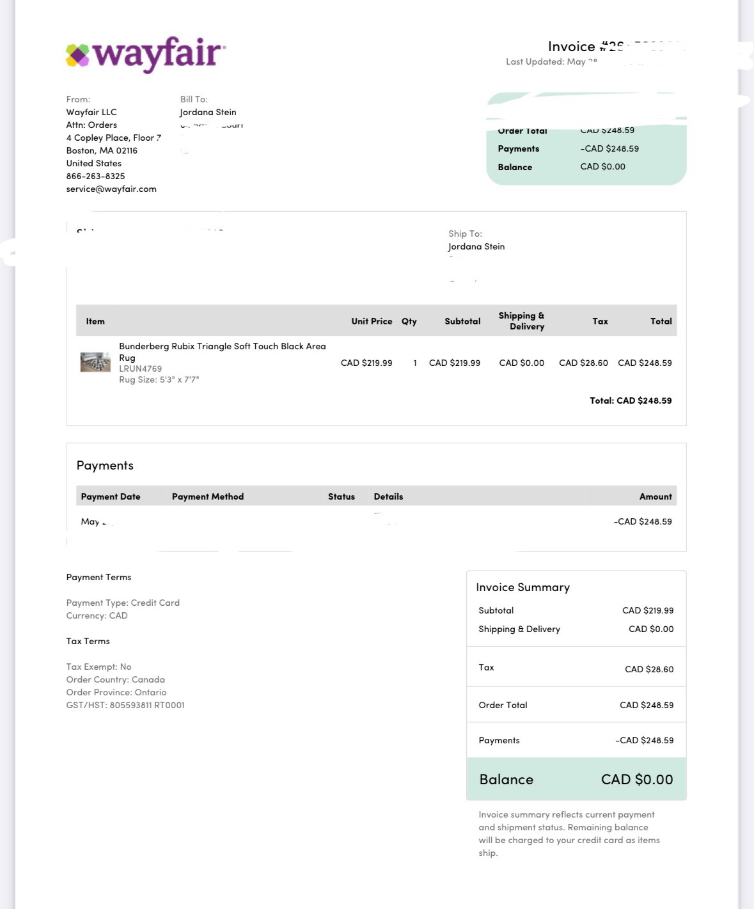This screenshot has width=754, height=909.
Task: Click the Amount column header in Payments
Action: tap(656, 496)
